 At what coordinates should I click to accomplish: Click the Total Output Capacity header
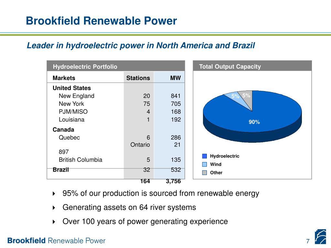(x=252, y=66)
